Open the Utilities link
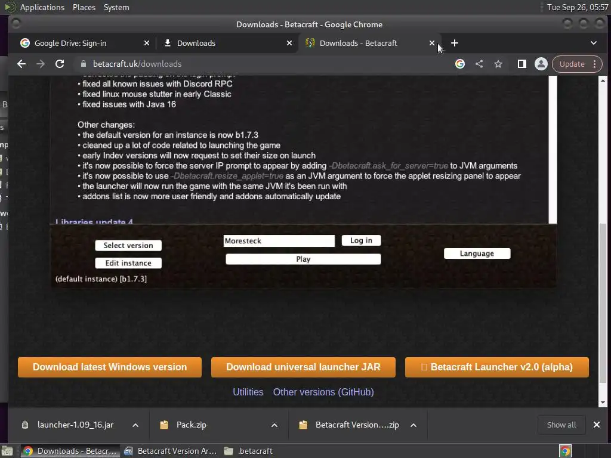This screenshot has width=611, height=458. click(x=248, y=392)
